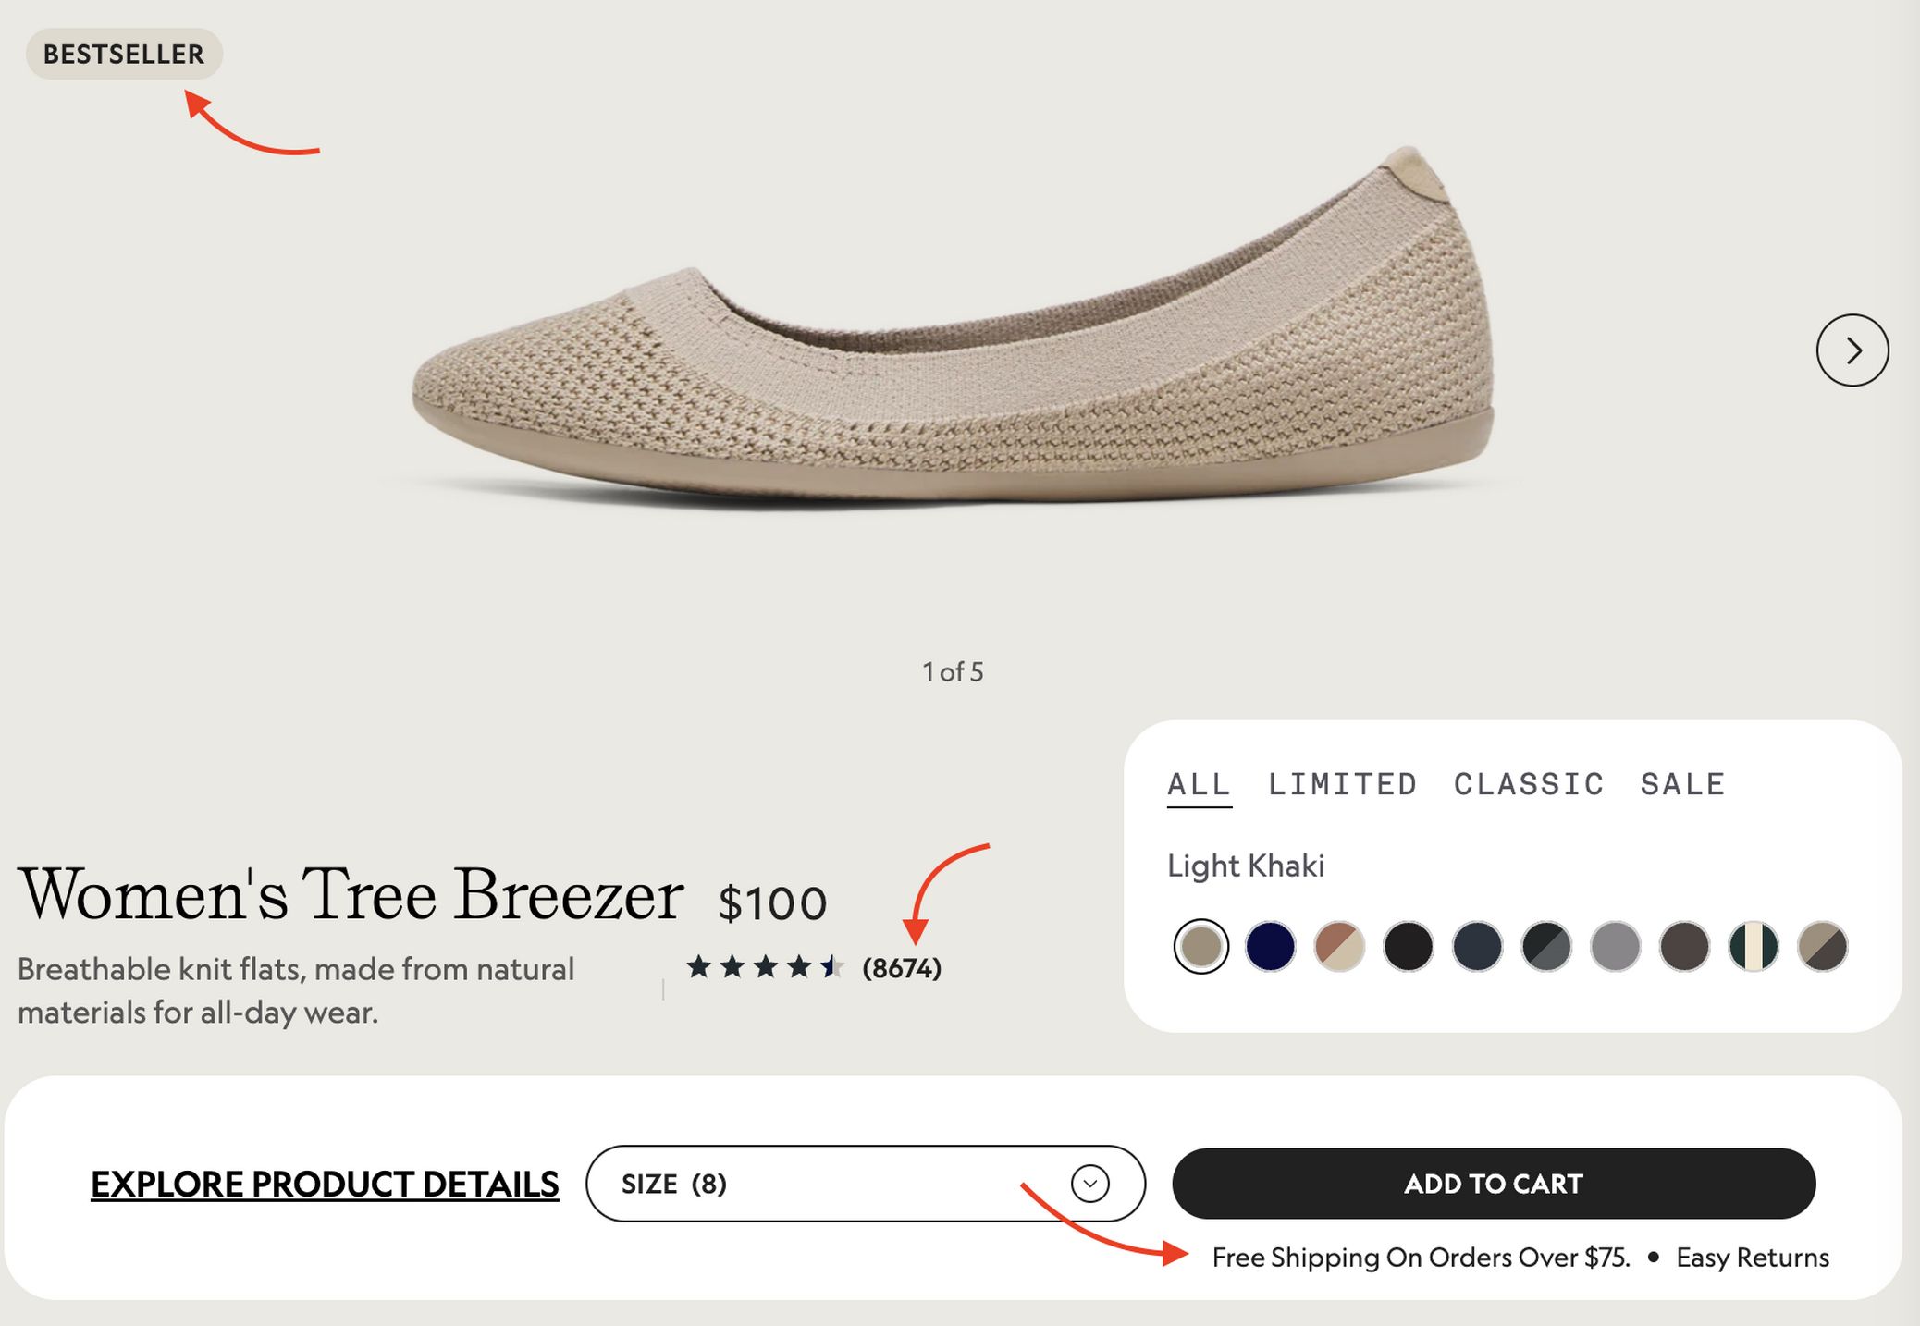Click the star rating icons
The height and width of the screenshot is (1326, 1920).
tap(764, 967)
